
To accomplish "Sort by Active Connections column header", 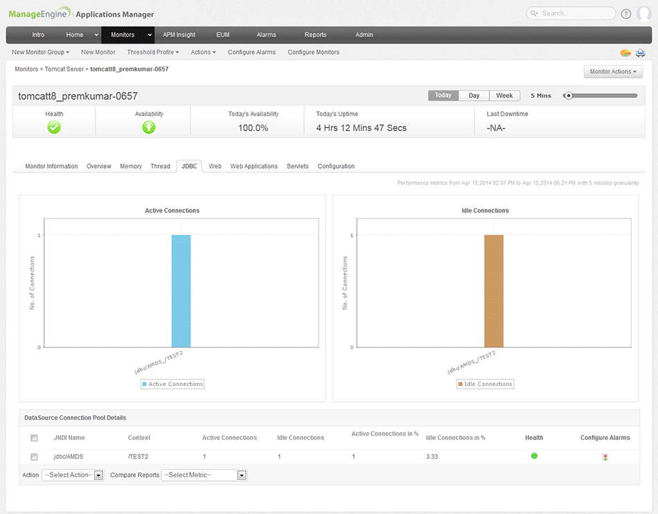I will 229,438.
